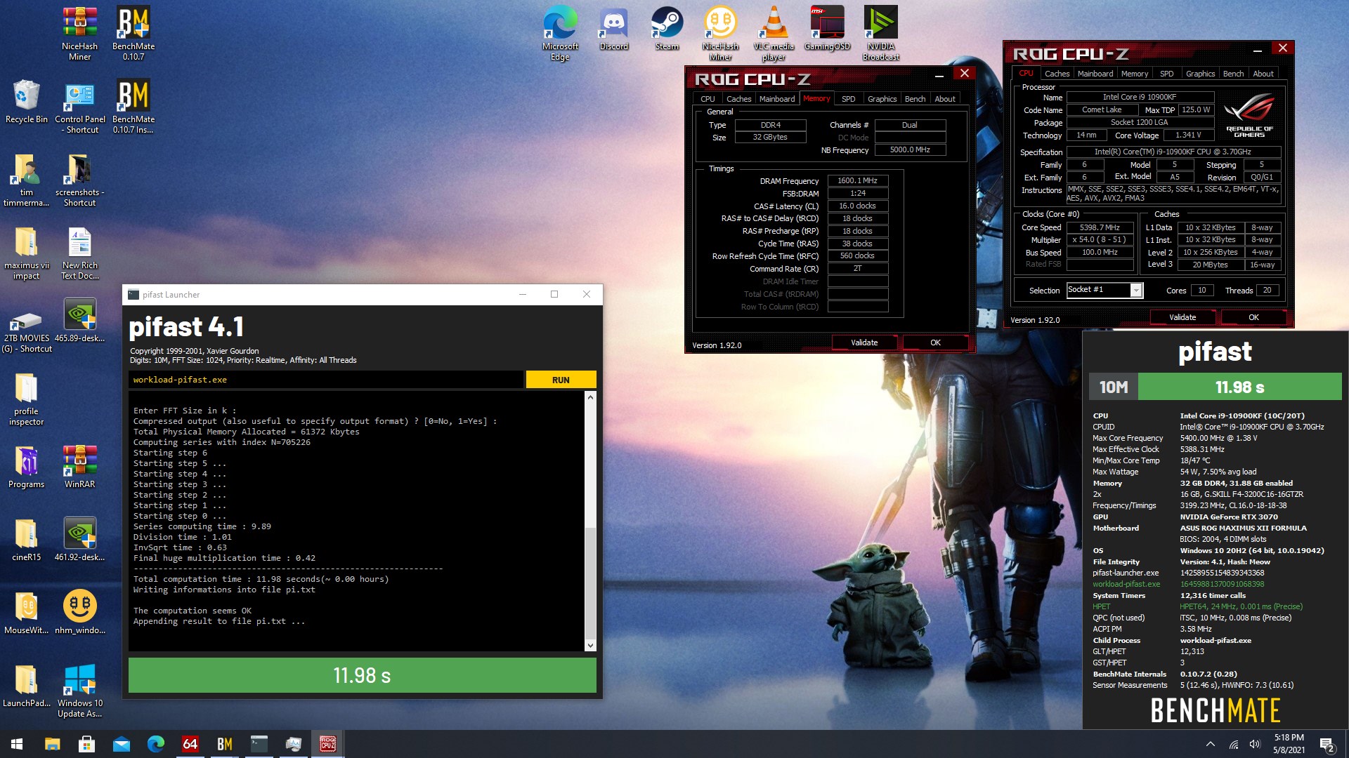Open 461.92-desktop NVIDIA installer icon
The image size is (1349, 758).
coord(79,539)
